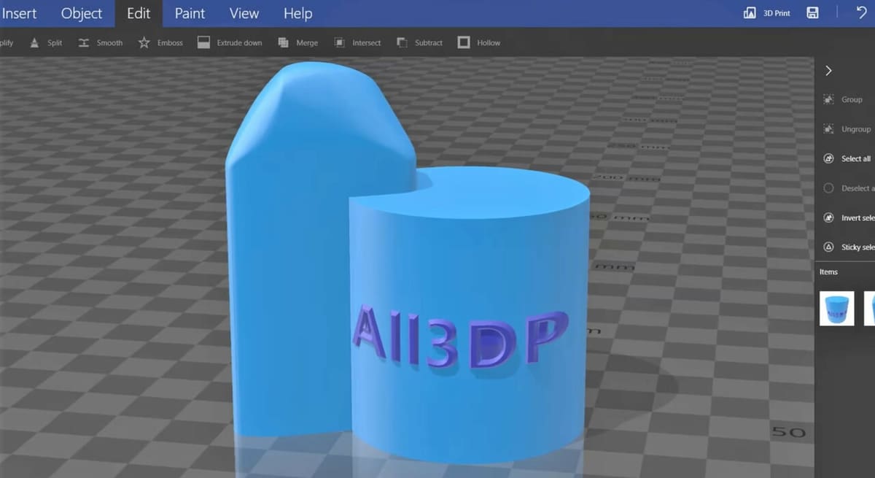This screenshot has height=478, width=875.
Task: Click the Undo arrow icon
Action: coord(862,12)
